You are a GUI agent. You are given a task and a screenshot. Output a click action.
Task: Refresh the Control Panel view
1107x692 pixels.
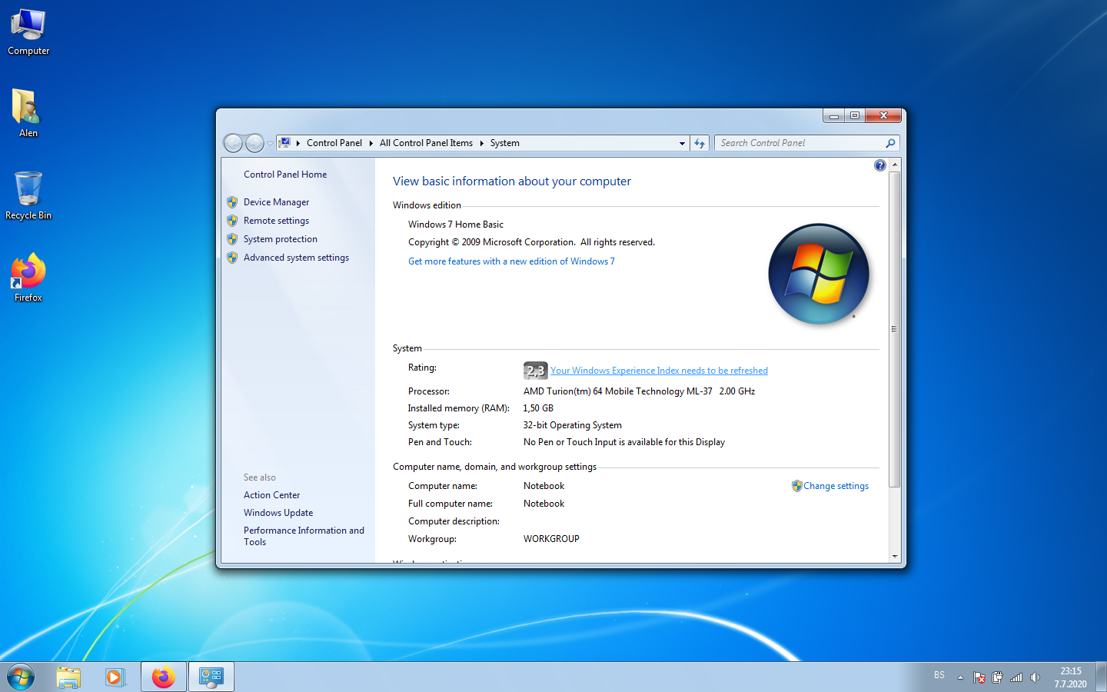[700, 143]
